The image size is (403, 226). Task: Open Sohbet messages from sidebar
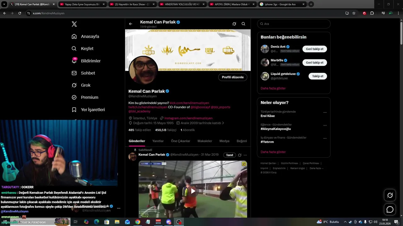(x=83, y=73)
